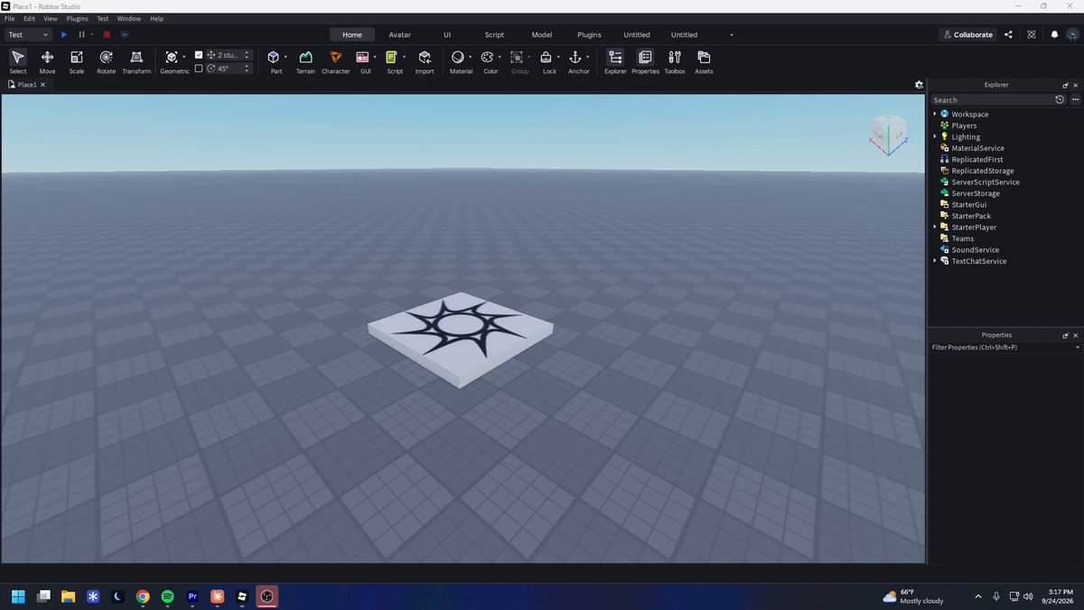Viewport: 1084px width, 610px height.
Task: Expand the Lighting tree node
Action: pyautogui.click(x=935, y=136)
